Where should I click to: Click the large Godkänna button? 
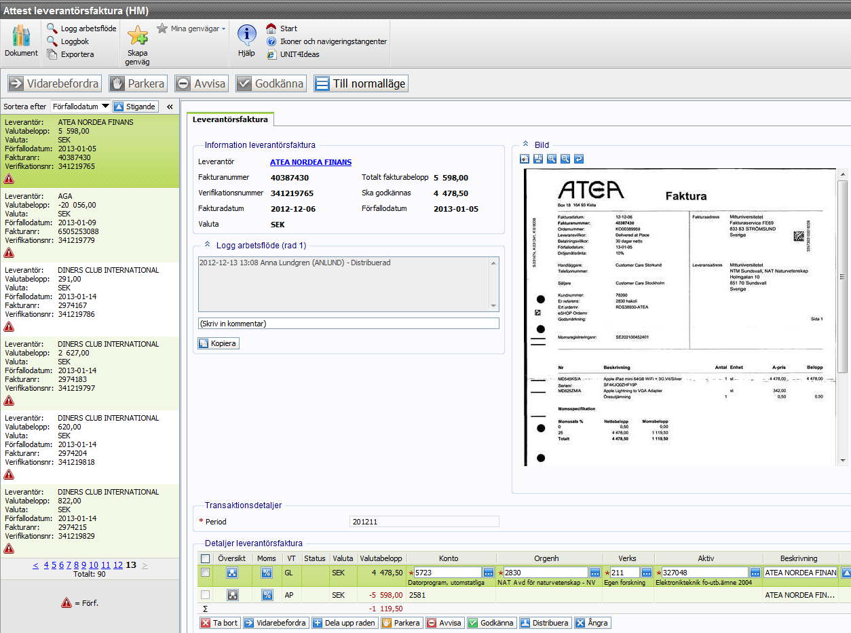[271, 83]
